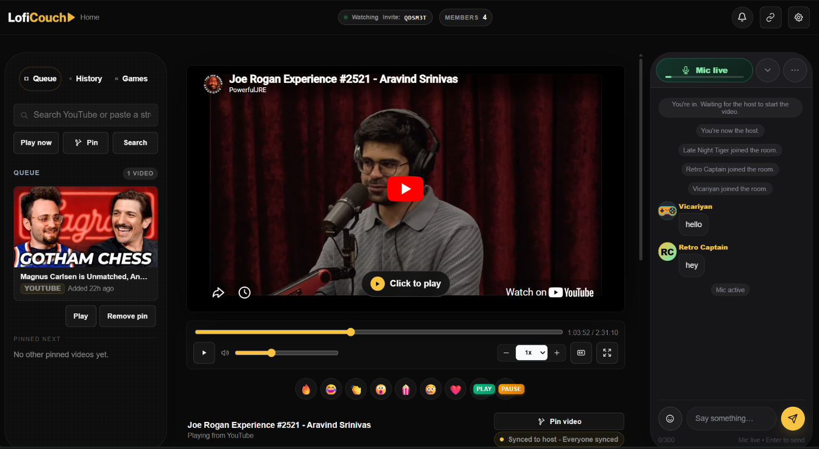This screenshot has height=449, width=819.
Task: Play the video using the control bar play button
Action: [204, 352]
